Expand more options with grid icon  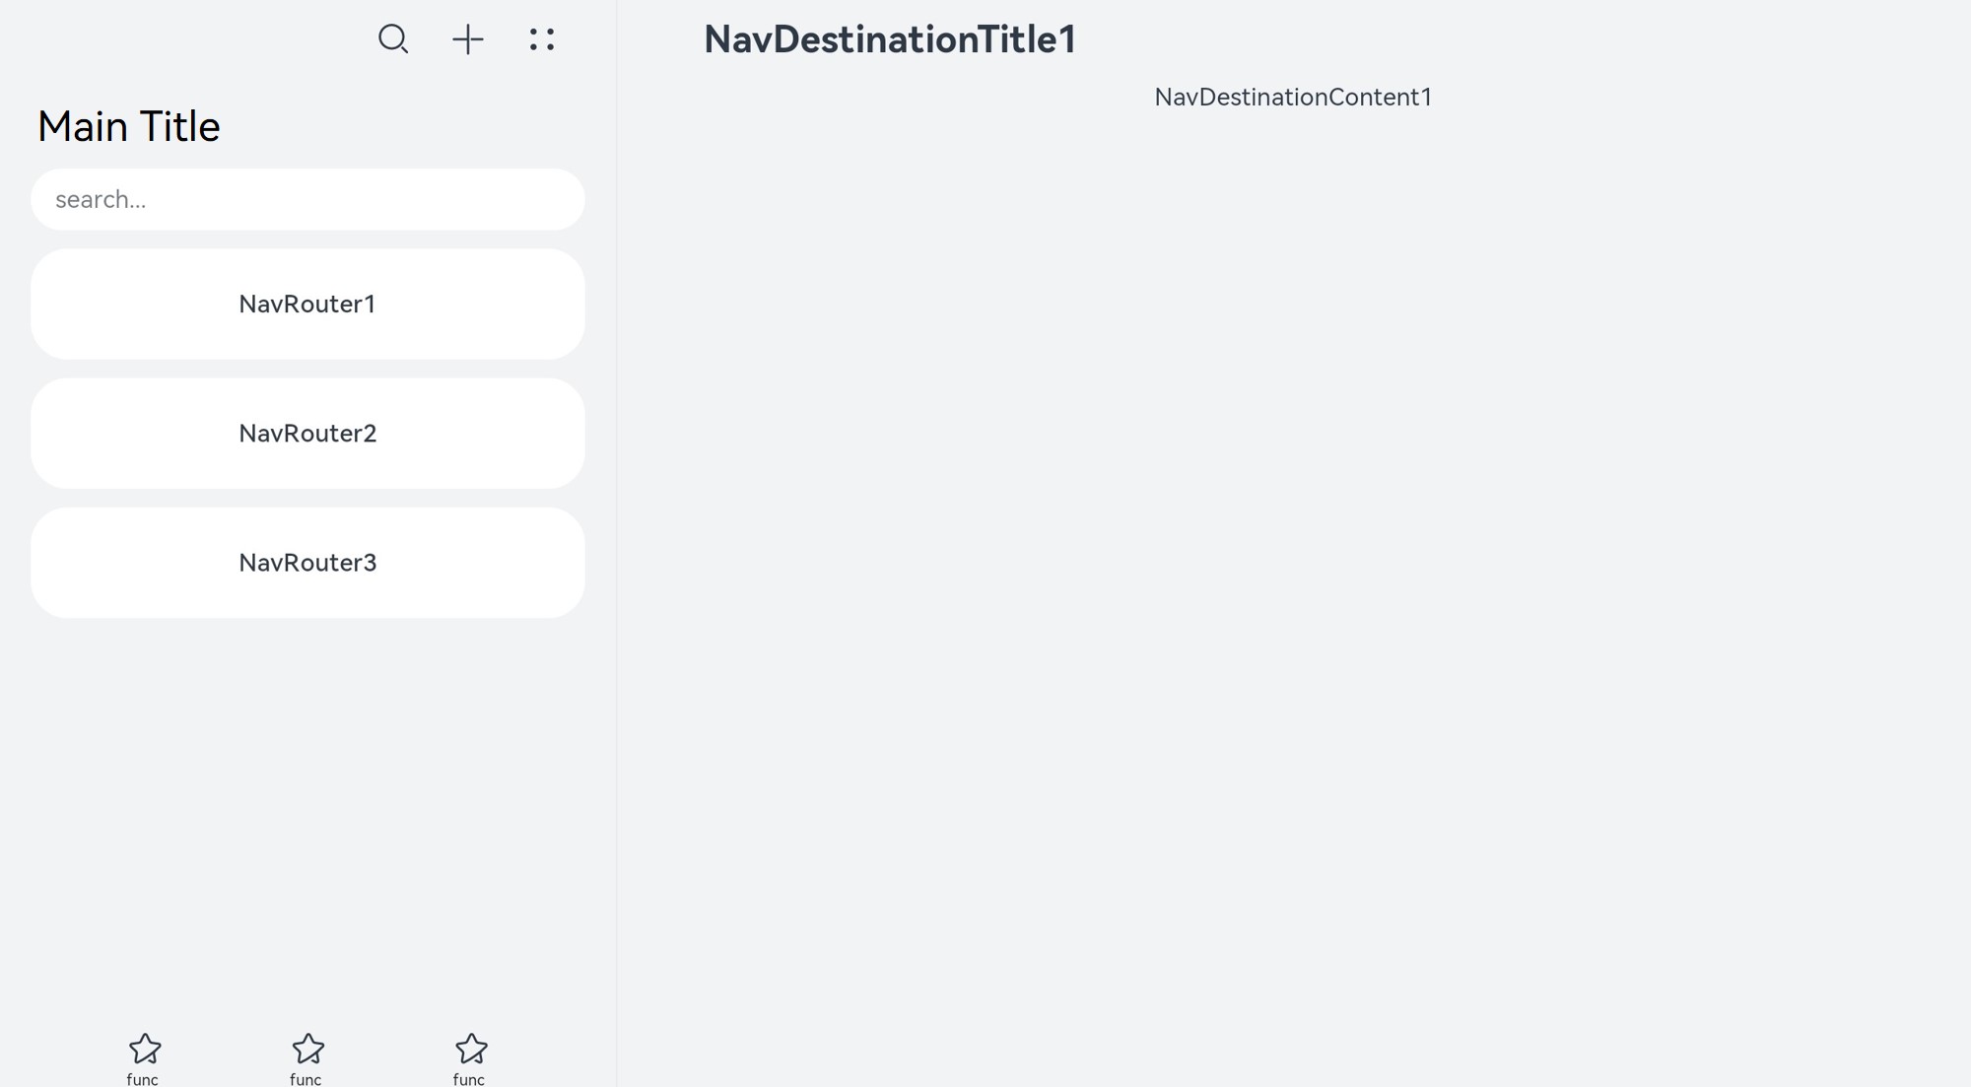(541, 37)
